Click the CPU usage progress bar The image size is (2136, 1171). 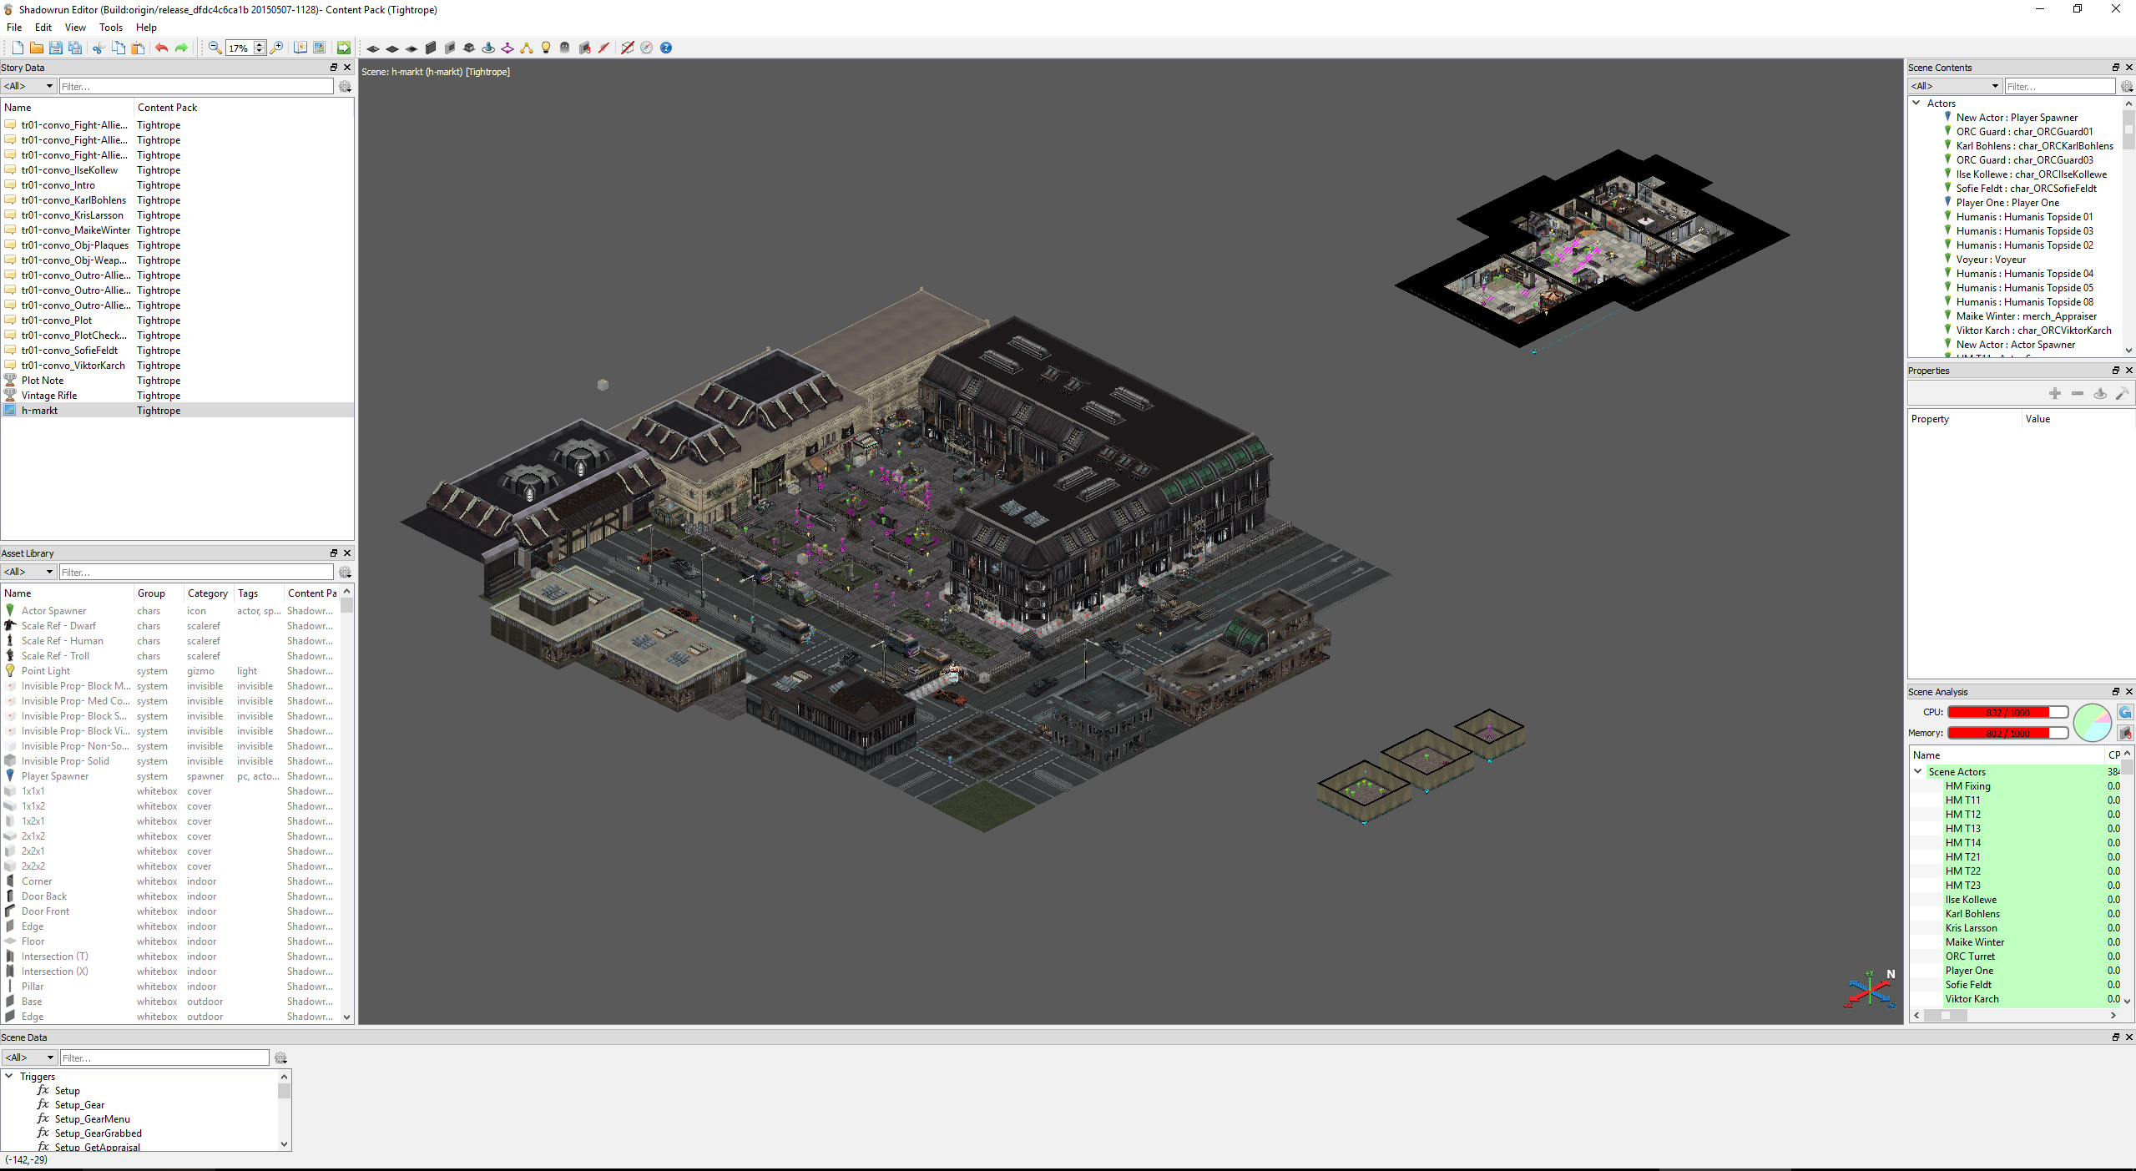pos(2007,712)
